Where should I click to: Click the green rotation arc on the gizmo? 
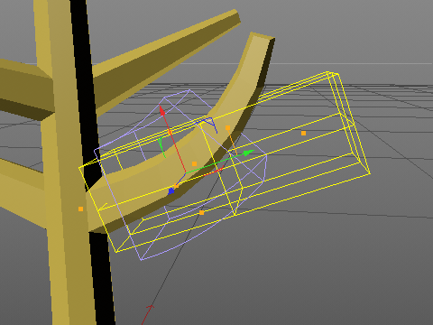[161, 147]
